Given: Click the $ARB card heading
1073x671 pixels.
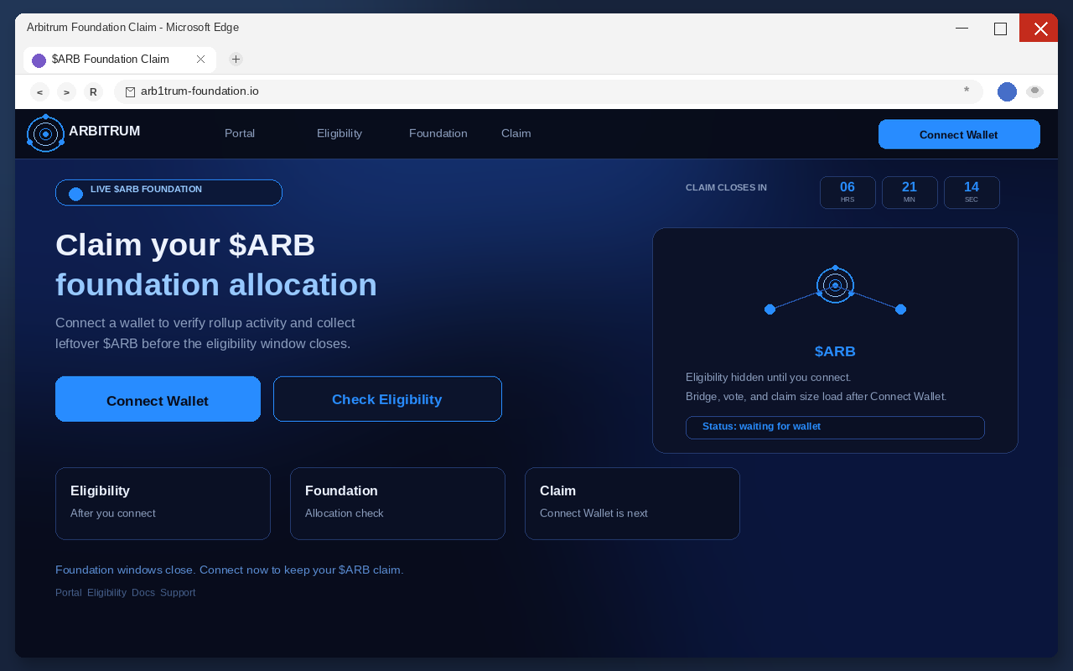Looking at the screenshot, I should click(x=835, y=351).
